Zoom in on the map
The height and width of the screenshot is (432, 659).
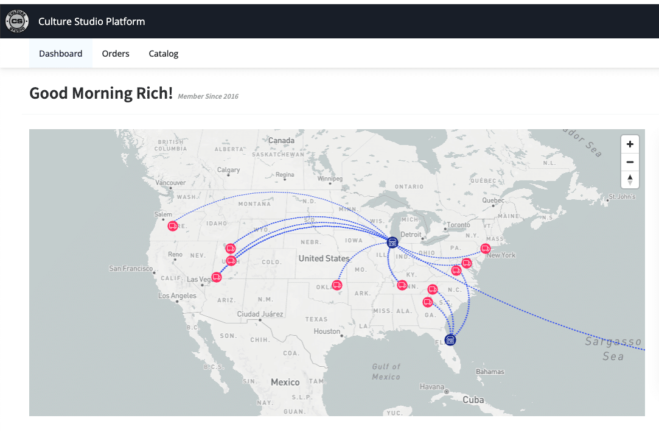coord(630,144)
